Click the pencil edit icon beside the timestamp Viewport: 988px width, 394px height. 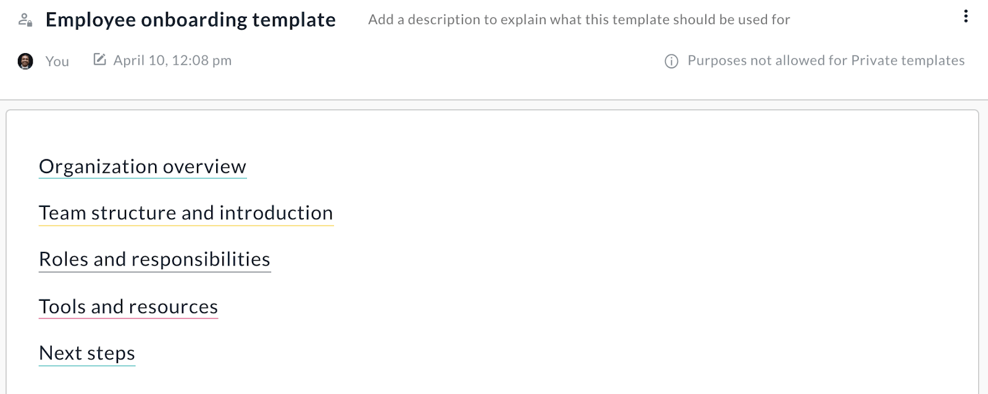point(99,59)
